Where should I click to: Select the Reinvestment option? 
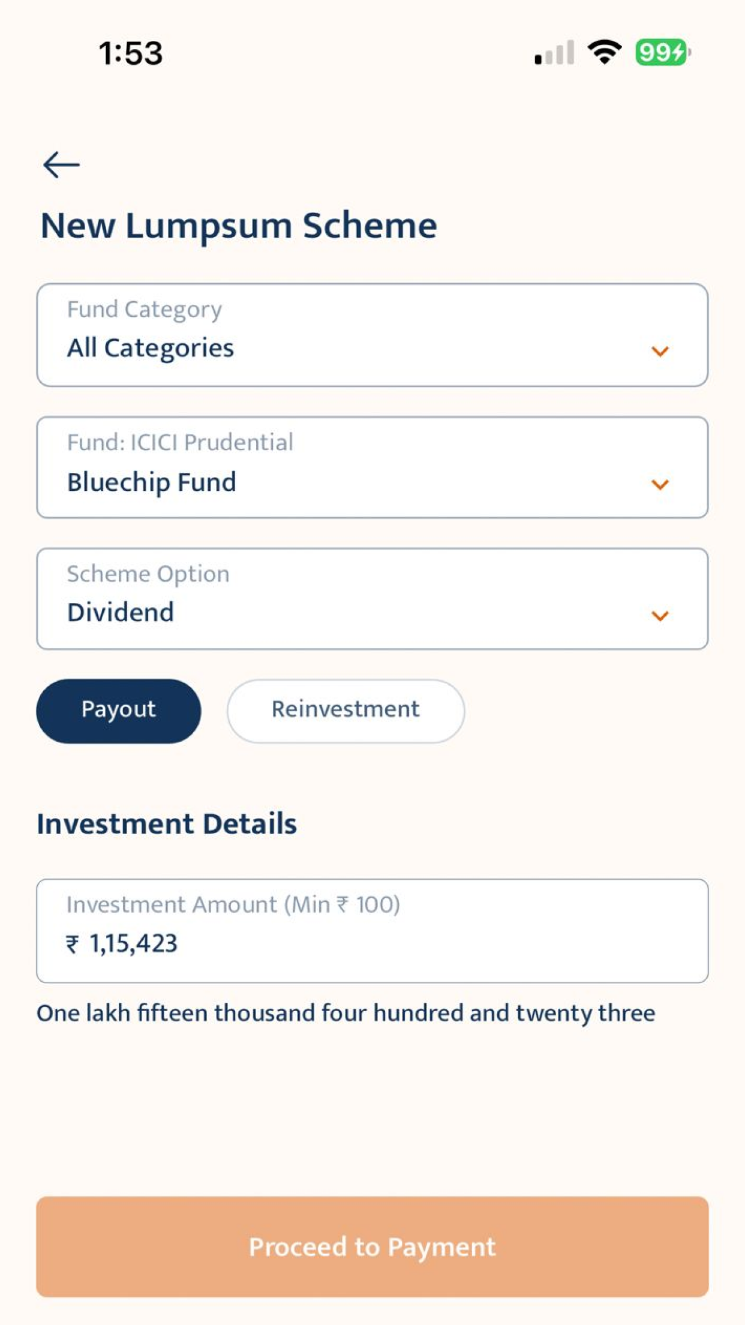tap(346, 711)
